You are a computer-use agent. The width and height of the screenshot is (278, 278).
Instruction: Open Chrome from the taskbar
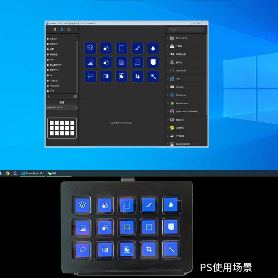7,173
